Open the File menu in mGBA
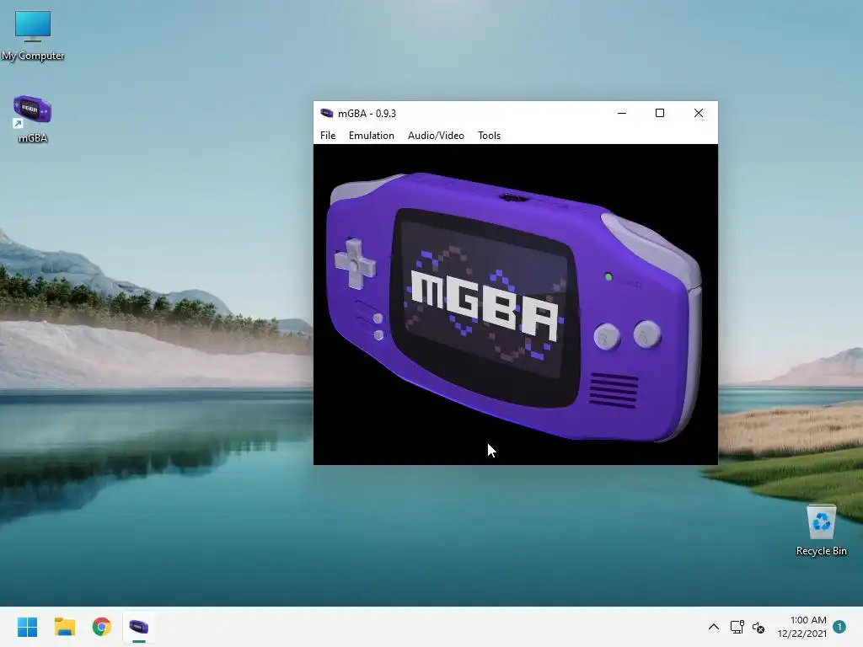863x647 pixels. click(328, 136)
